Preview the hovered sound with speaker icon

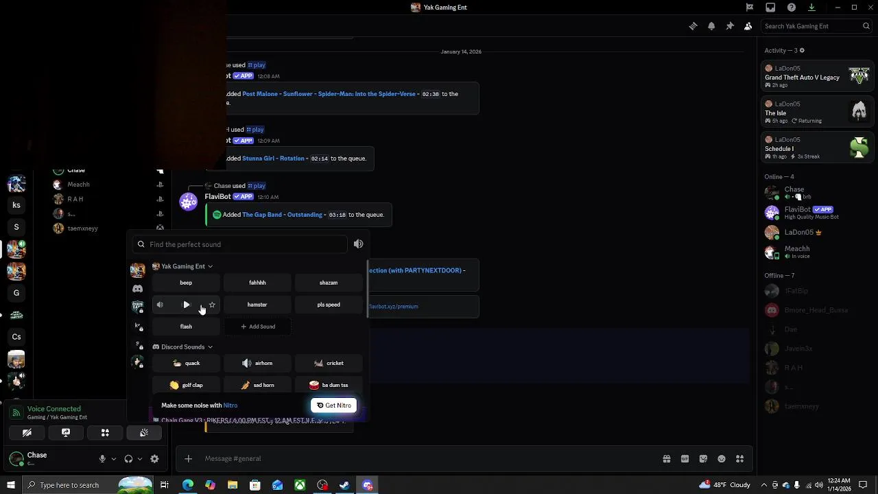coord(160,305)
